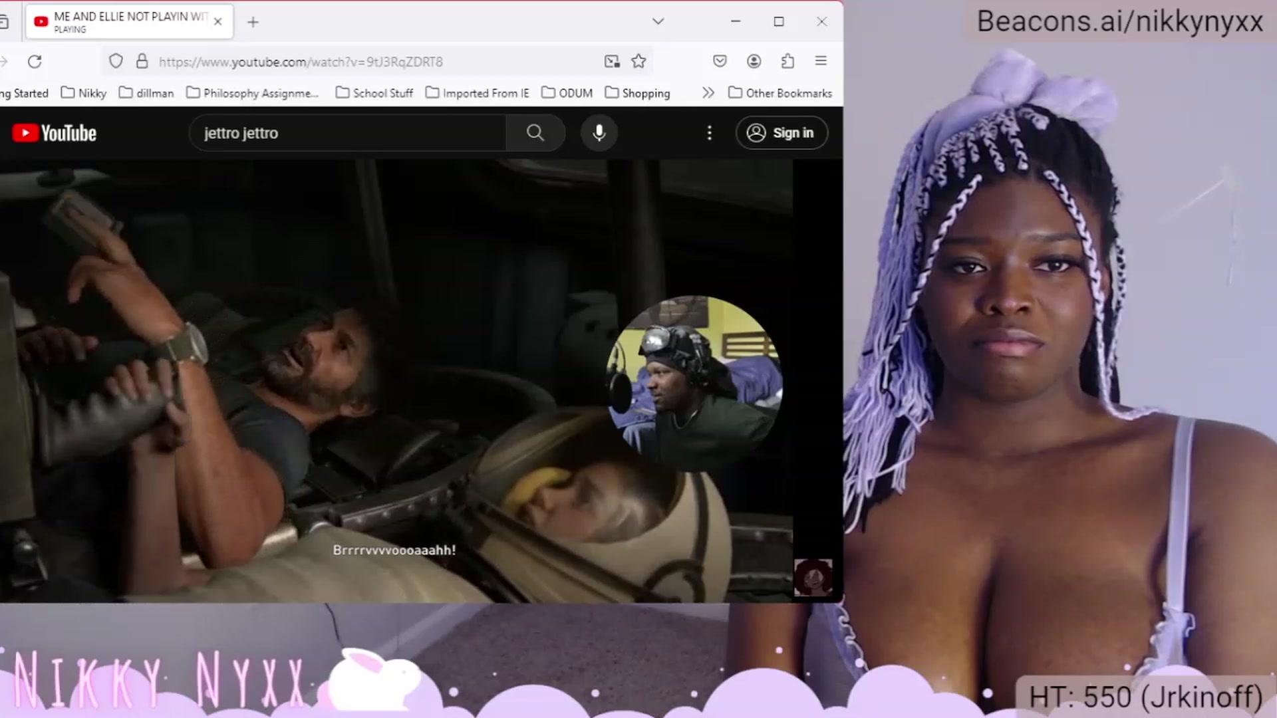Click the channel watermark on video corner
The width and height of the screenshot is (1277, 718).
tap(813, 577)
